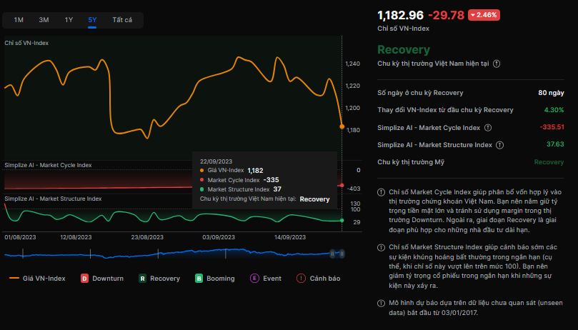Click the red -2.46% change badge

point(484,15)
